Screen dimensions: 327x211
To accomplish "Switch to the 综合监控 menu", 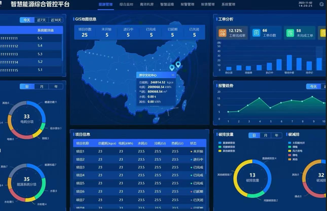I will tap(126, 4).
